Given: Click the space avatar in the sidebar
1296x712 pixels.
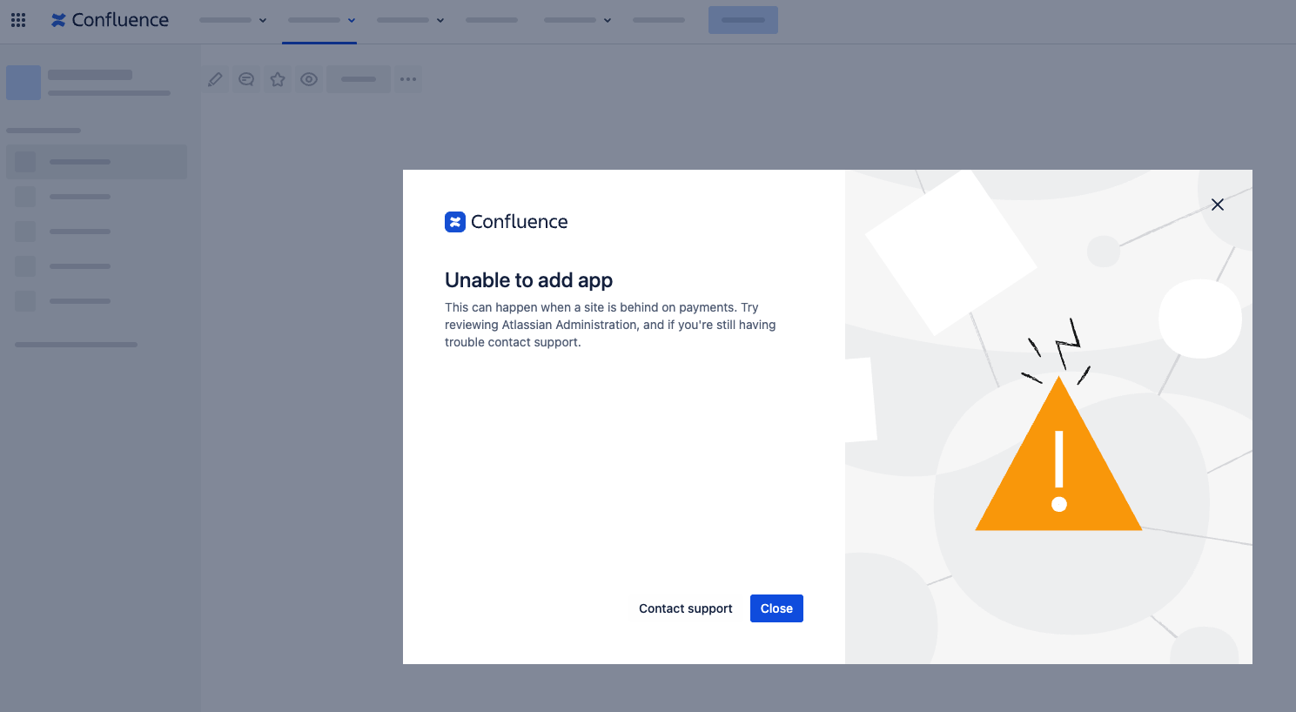Looking at the screenshot, I should 24,83.
